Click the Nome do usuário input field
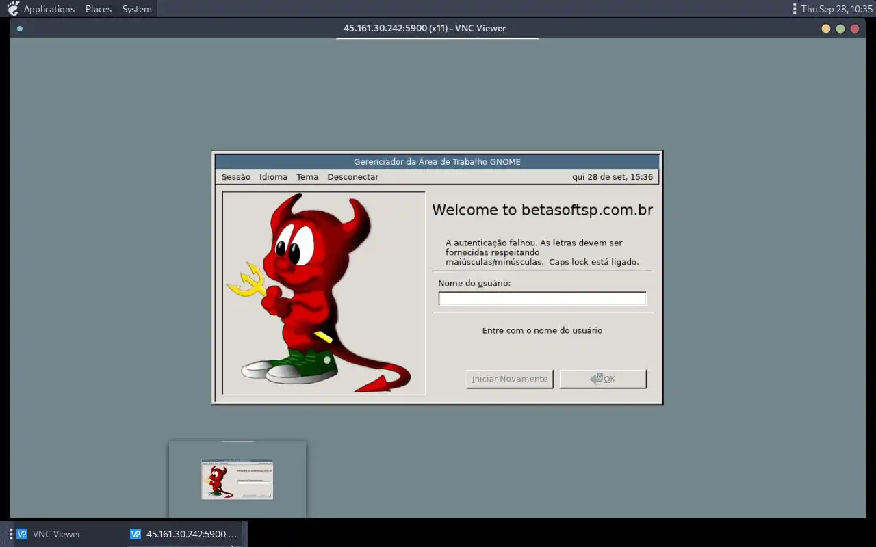 pyautogui.click(x=542, y=299)
